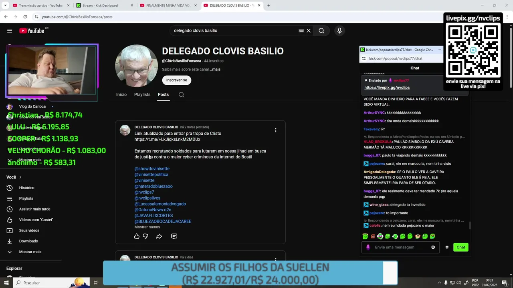Open emoji picker in Kick chat
The height and width of the screenshot is (288, 513).
[433, 247]
